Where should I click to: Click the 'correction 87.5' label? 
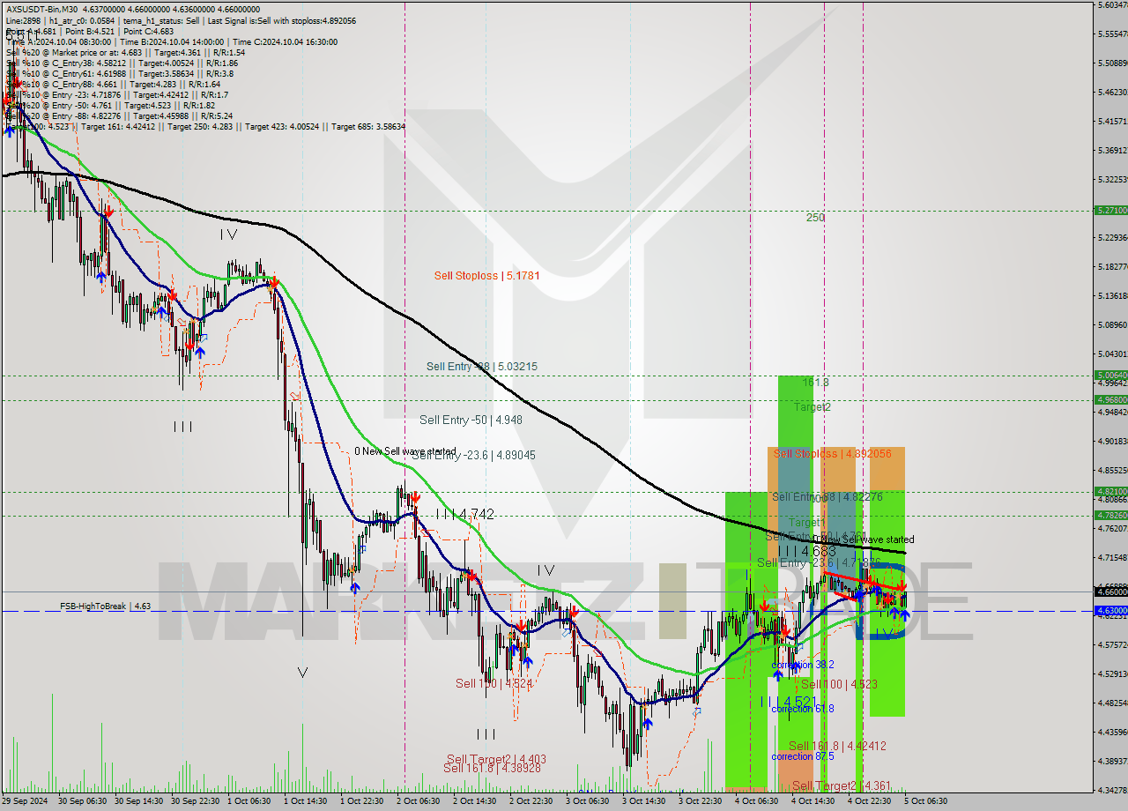coord(802,756)
